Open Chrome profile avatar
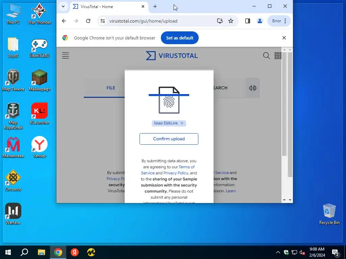Image resolution: width=346 pixels, height=259 pixels. (260, 21)
